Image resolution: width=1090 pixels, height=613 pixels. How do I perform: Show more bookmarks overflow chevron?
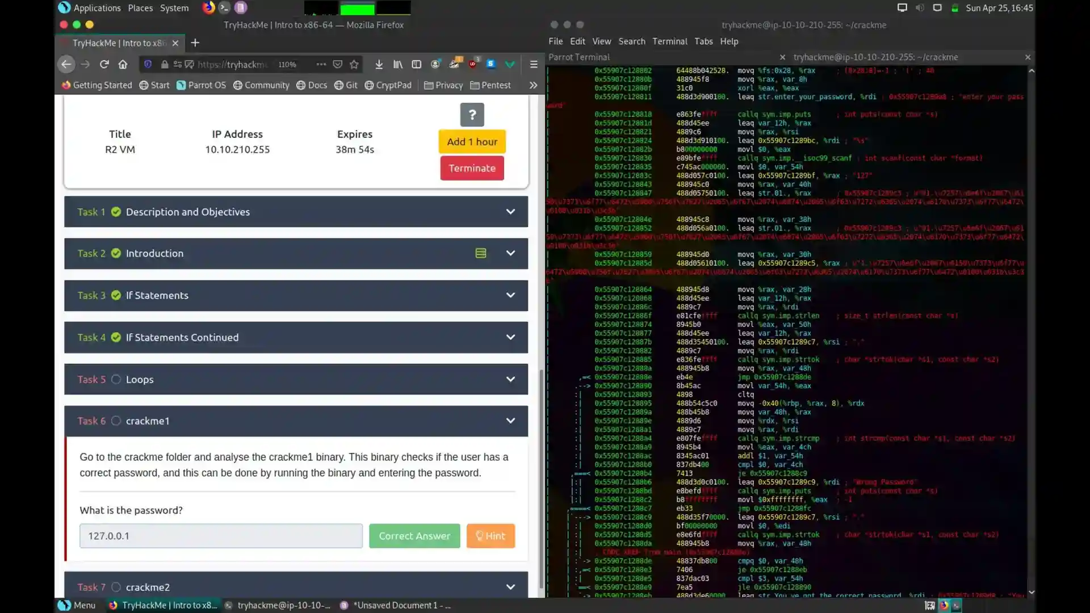(533, 85)
